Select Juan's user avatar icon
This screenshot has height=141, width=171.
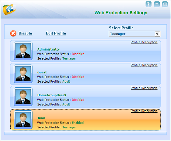click(23, 119)
